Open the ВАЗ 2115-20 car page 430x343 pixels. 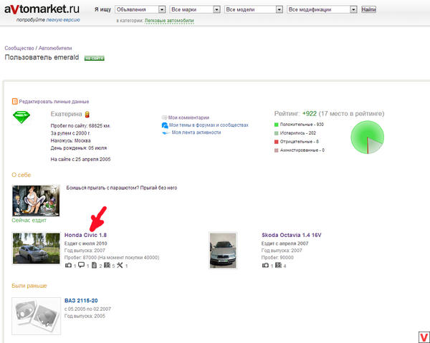(81, 301)
